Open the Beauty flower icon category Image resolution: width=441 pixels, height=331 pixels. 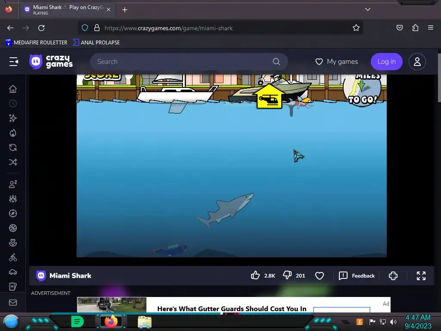[13, 243]
